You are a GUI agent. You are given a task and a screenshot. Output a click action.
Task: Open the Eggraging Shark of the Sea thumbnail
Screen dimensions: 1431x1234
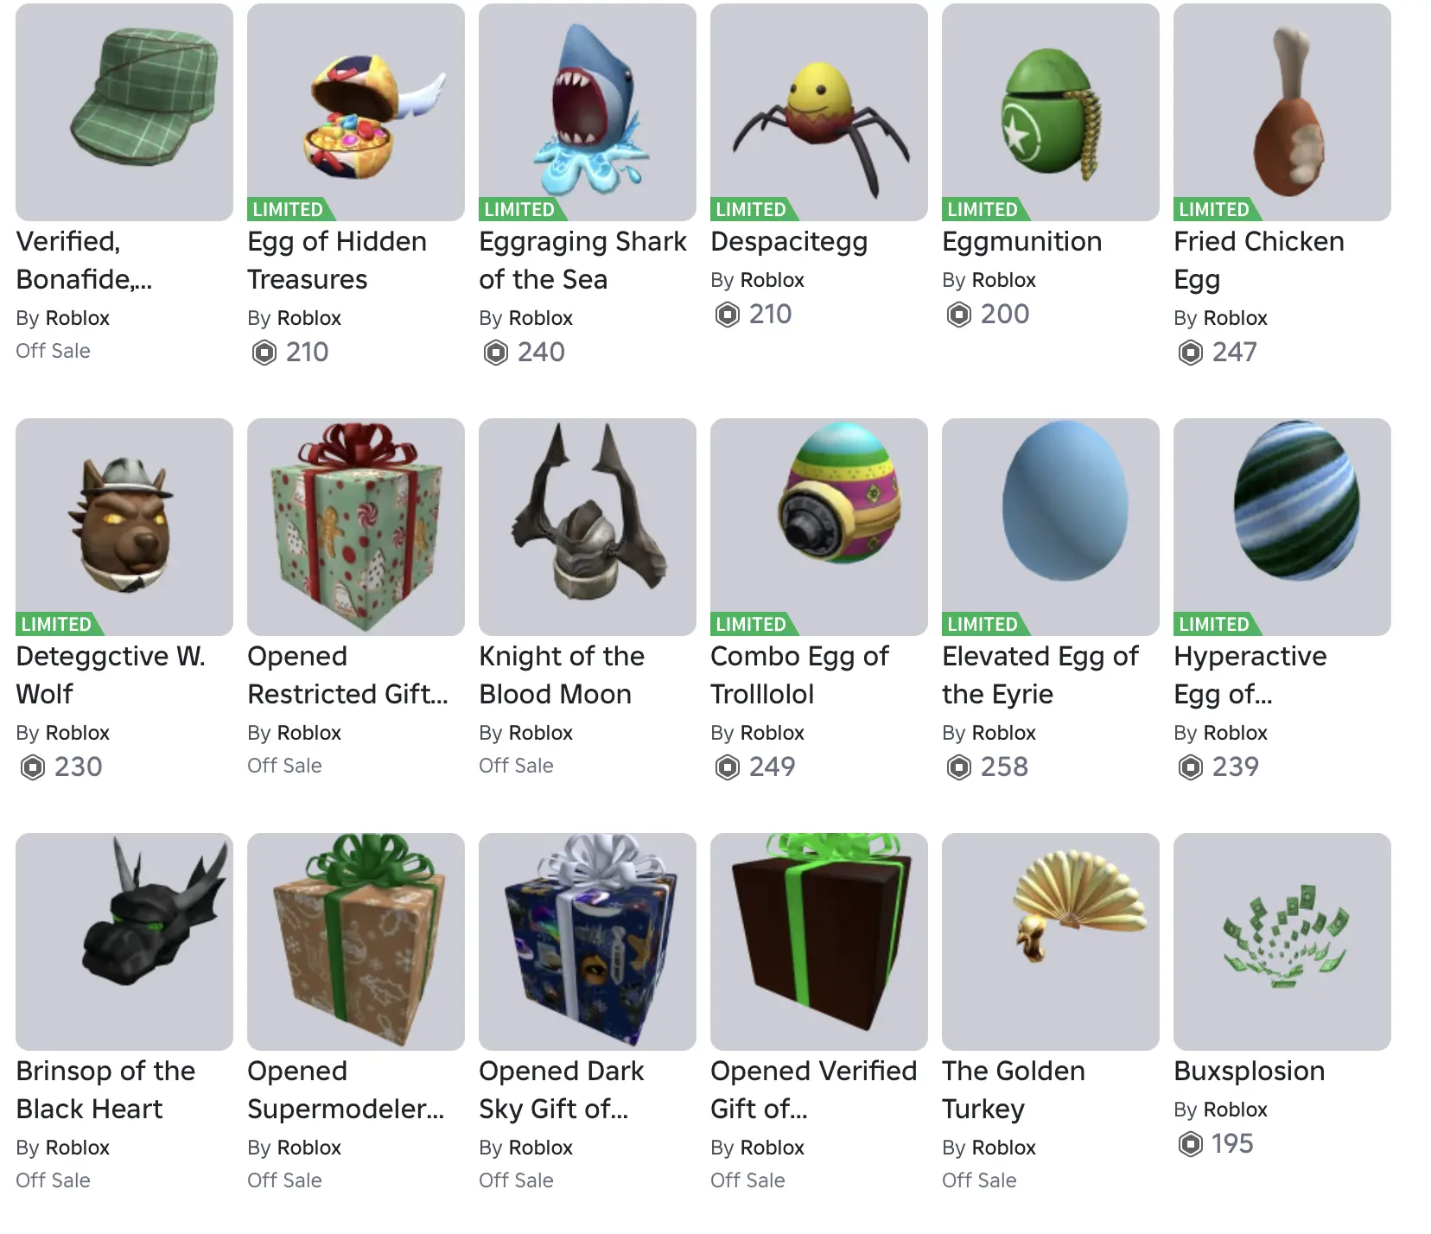point(588,112)
